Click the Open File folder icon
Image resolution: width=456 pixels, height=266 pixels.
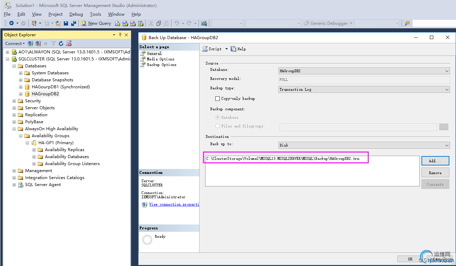(x=58, y=23)
